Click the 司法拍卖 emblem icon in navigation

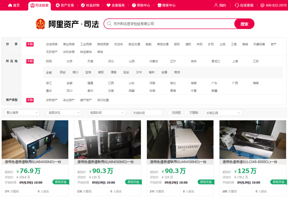point(33,5)
